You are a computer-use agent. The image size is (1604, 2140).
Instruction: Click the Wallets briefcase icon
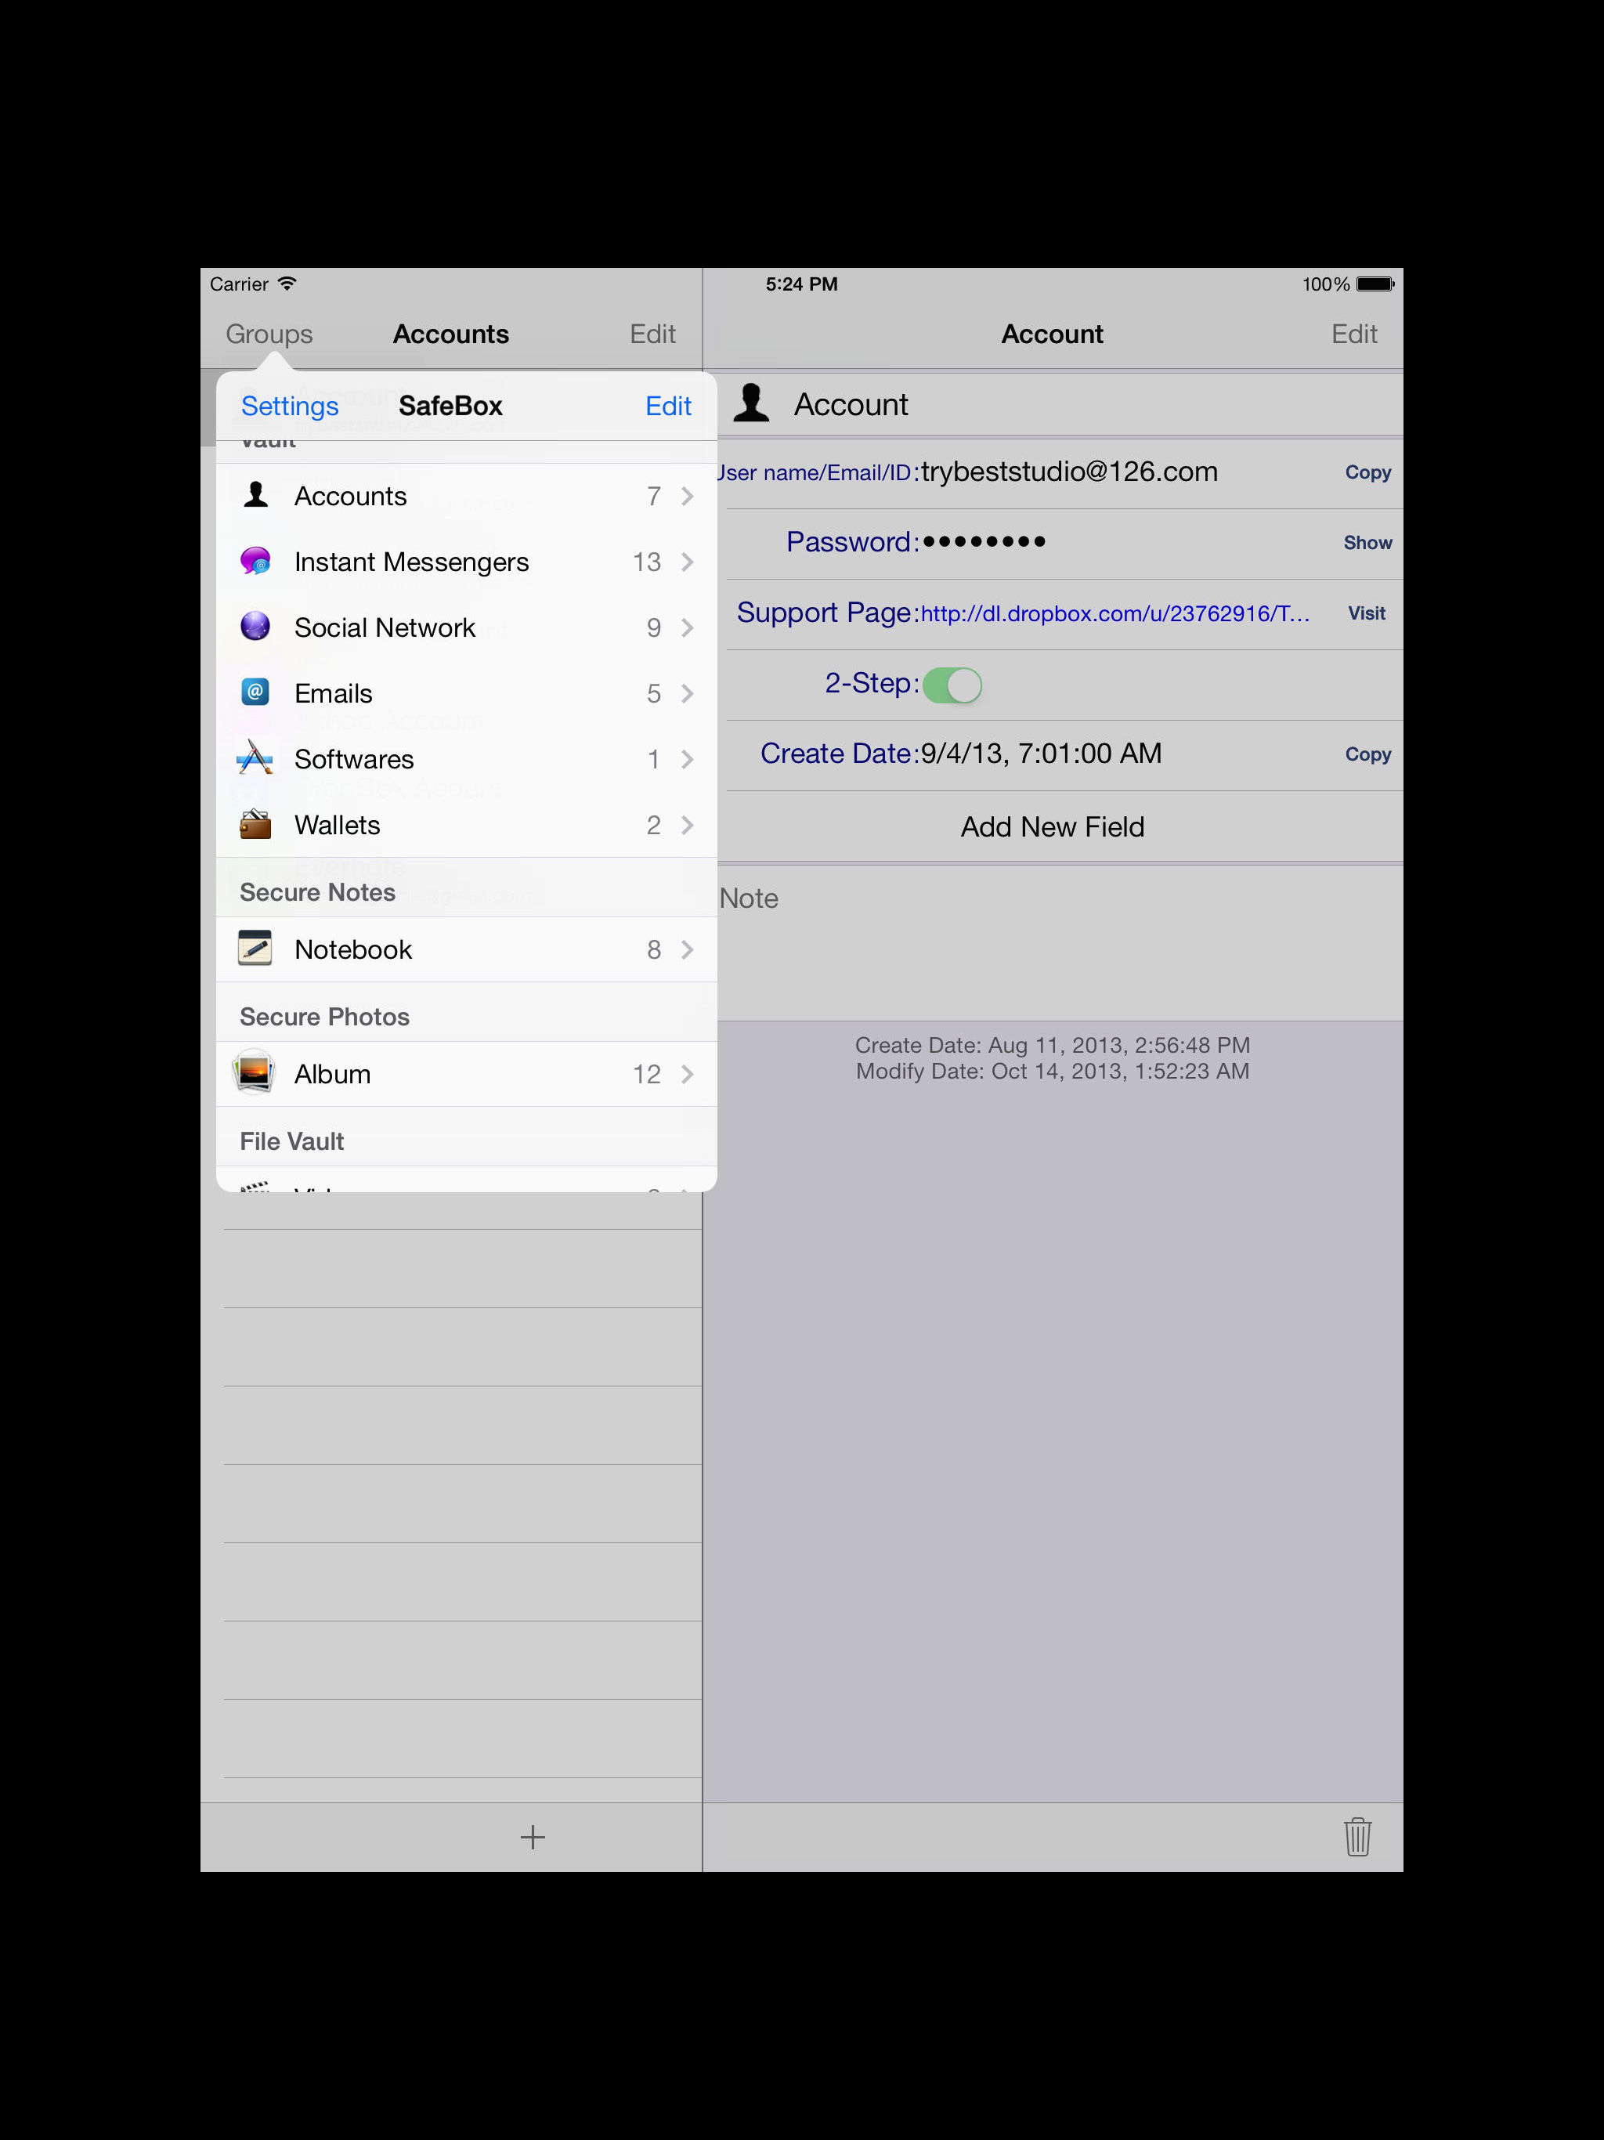click(255, 824)
